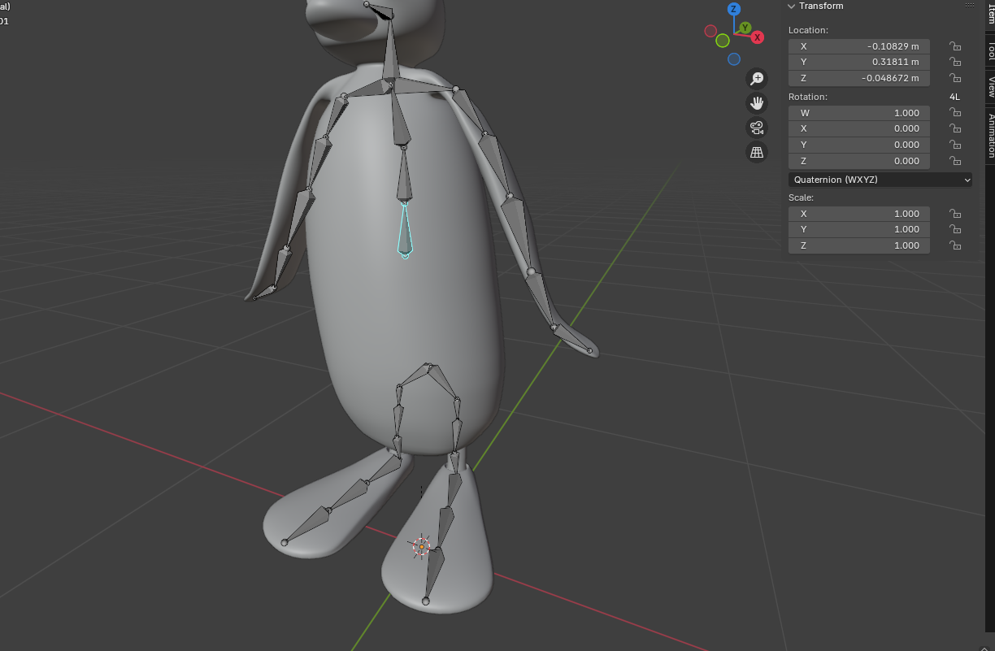Click the green Y axis gizmo circle
Screen dimensions: 995x651
pos(745,28)
